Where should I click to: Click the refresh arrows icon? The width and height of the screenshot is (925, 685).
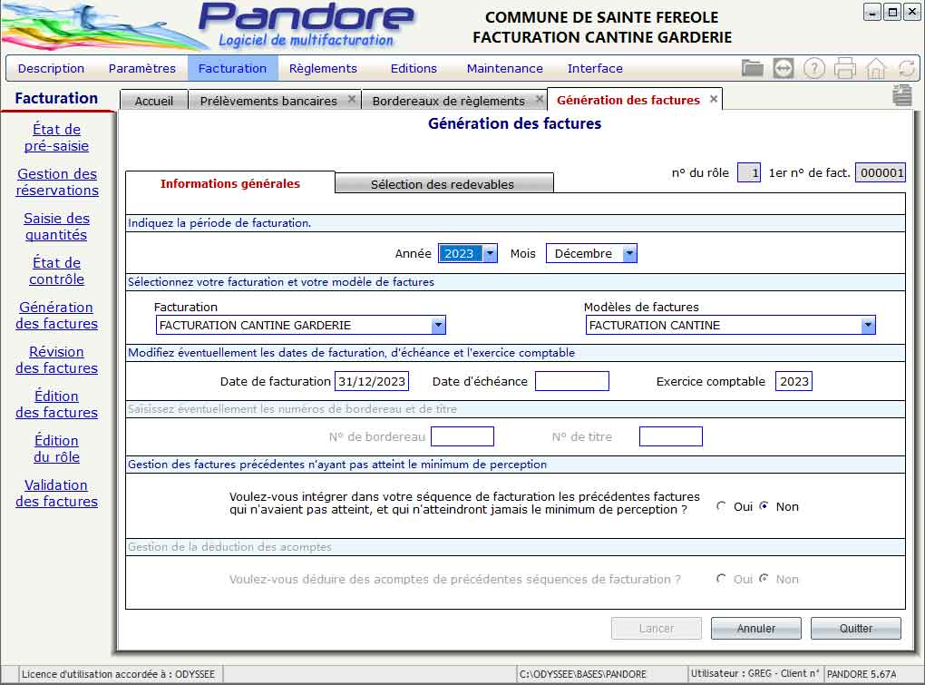[906, 68]
